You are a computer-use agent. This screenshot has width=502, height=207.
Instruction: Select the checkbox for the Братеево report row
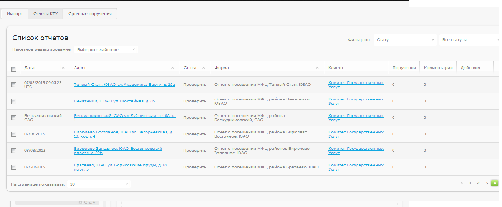(13, 167)
